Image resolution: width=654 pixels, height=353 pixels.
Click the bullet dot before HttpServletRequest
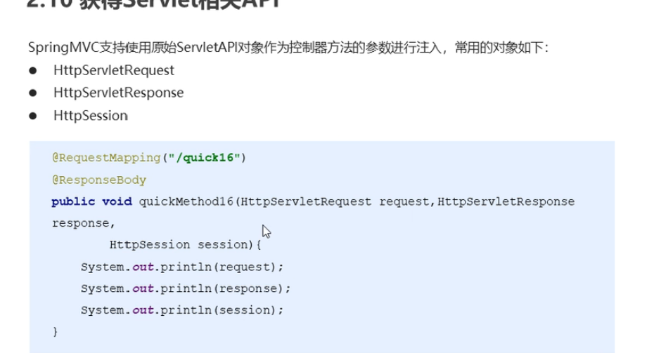click(x=33, y=70)
